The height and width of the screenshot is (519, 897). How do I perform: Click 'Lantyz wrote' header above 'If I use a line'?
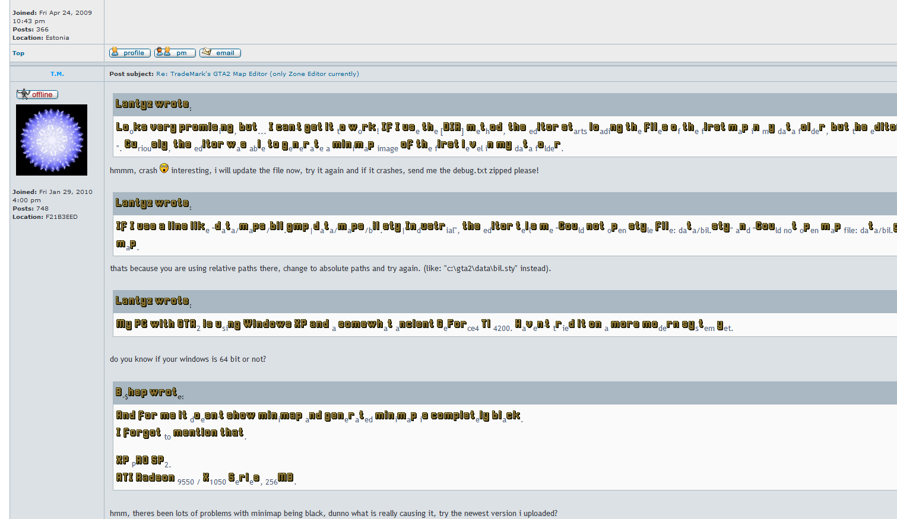(153, 203)
